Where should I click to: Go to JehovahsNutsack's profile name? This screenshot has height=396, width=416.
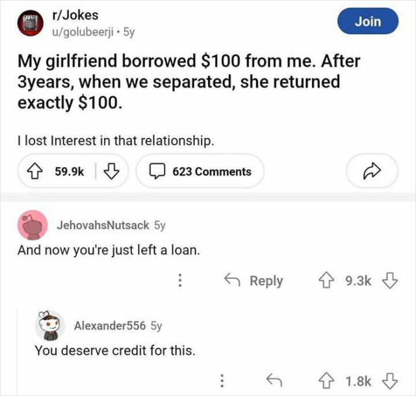104,225
